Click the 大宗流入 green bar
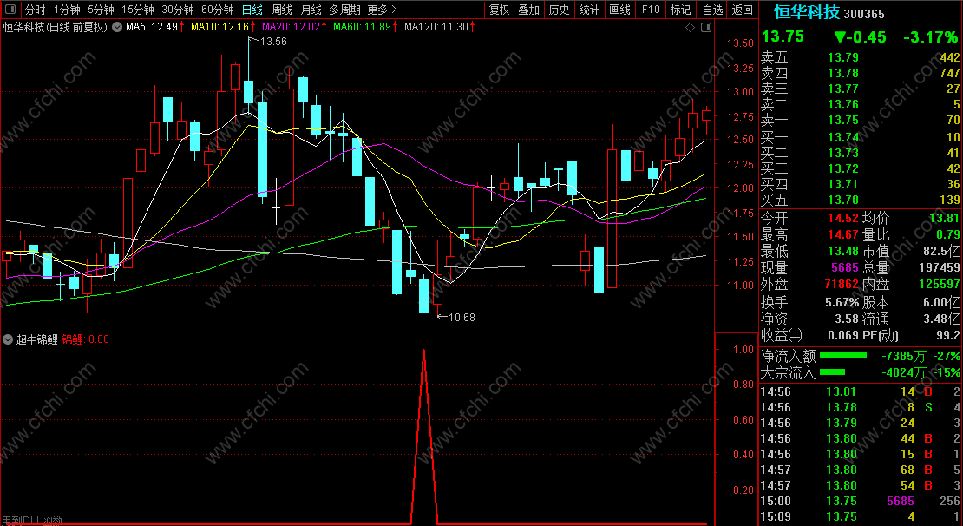The image size is (963, 526). tap(832, 372)
